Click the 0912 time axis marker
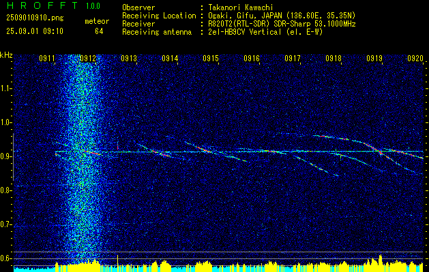The height and width of the screenshot is (272, 429). (88, 58)
